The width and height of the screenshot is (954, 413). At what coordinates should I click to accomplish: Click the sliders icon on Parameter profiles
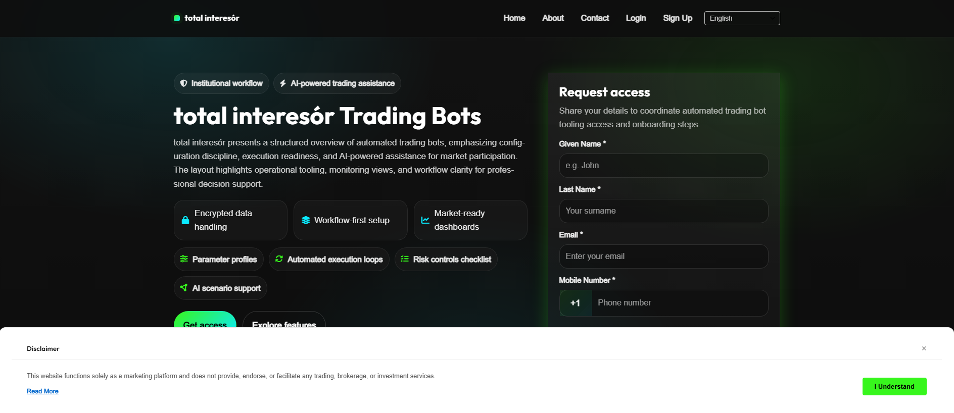pos(184,259)
